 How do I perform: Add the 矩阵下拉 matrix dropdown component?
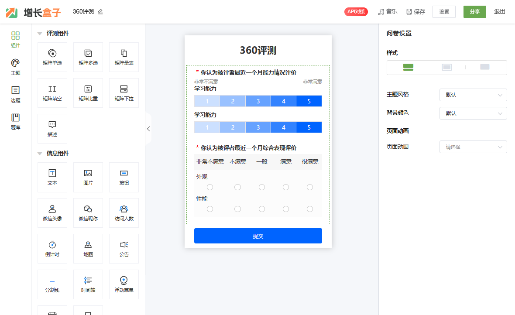(x=124, y=93)
